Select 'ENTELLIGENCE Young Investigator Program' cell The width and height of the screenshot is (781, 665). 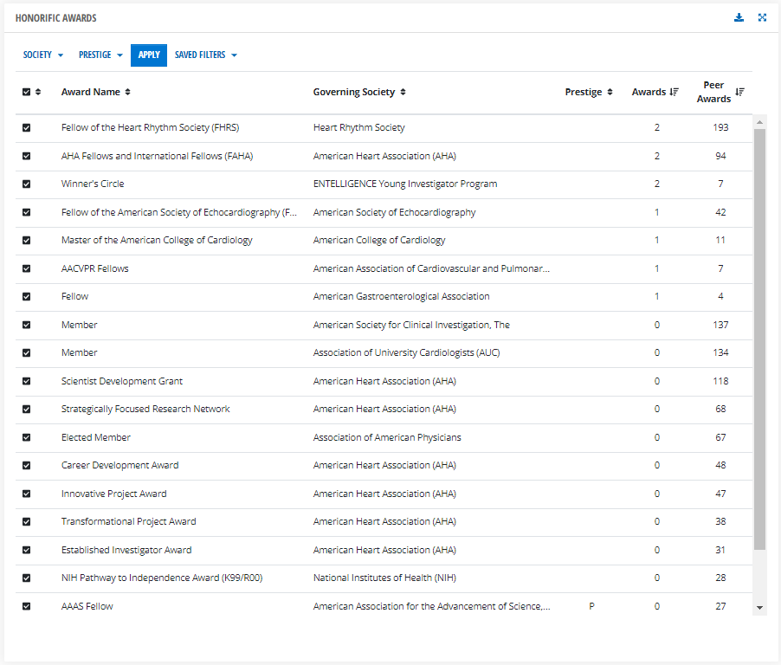(405, 184)
